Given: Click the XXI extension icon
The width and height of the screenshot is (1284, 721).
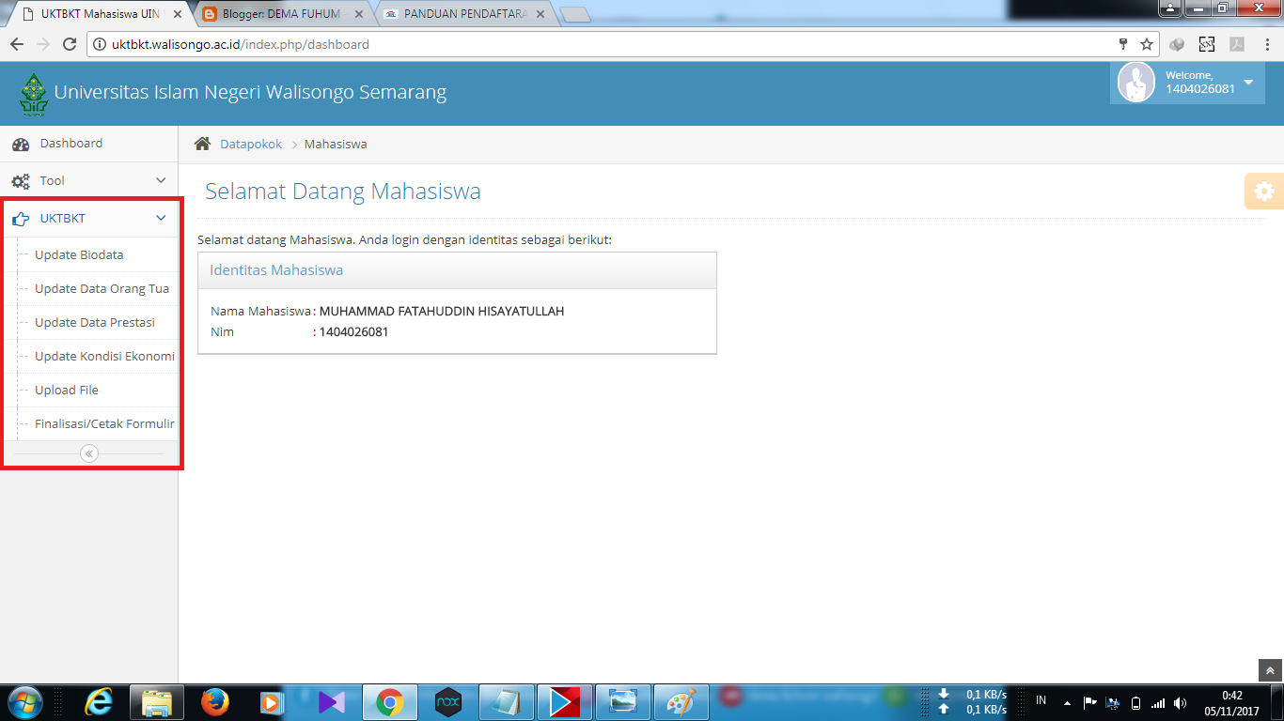Looking at the screenshot, I should click(x=1207, y=44).
